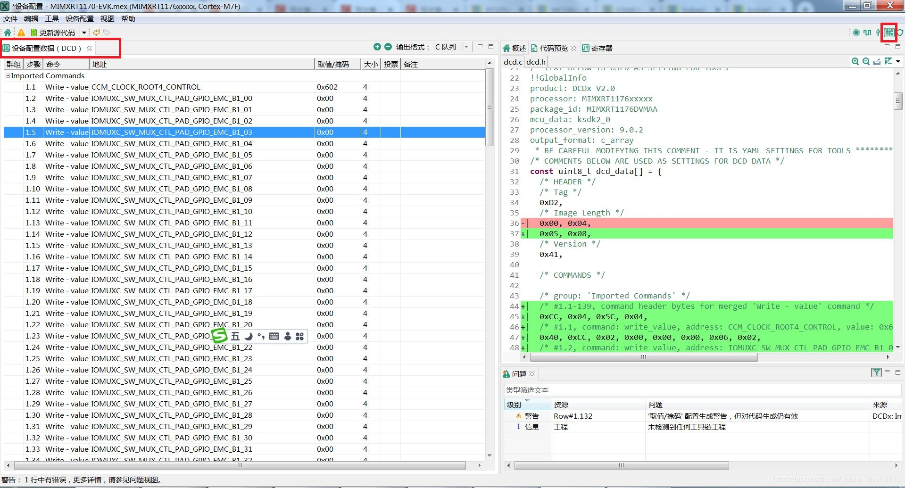Switch to the 寄存器 registers tab

(x=598, y=48)
